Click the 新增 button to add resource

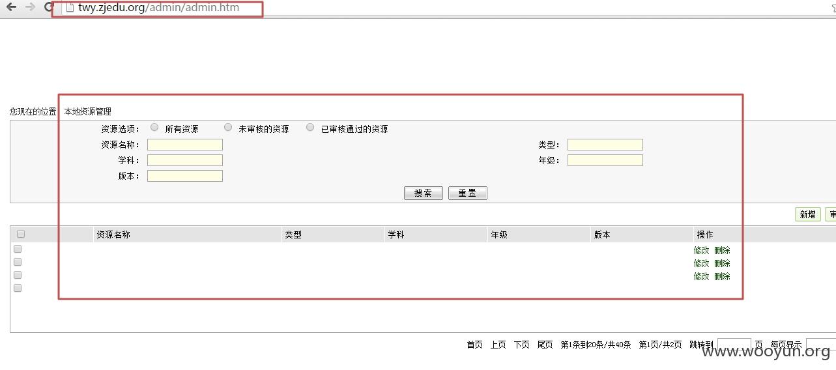coord(808,214)
